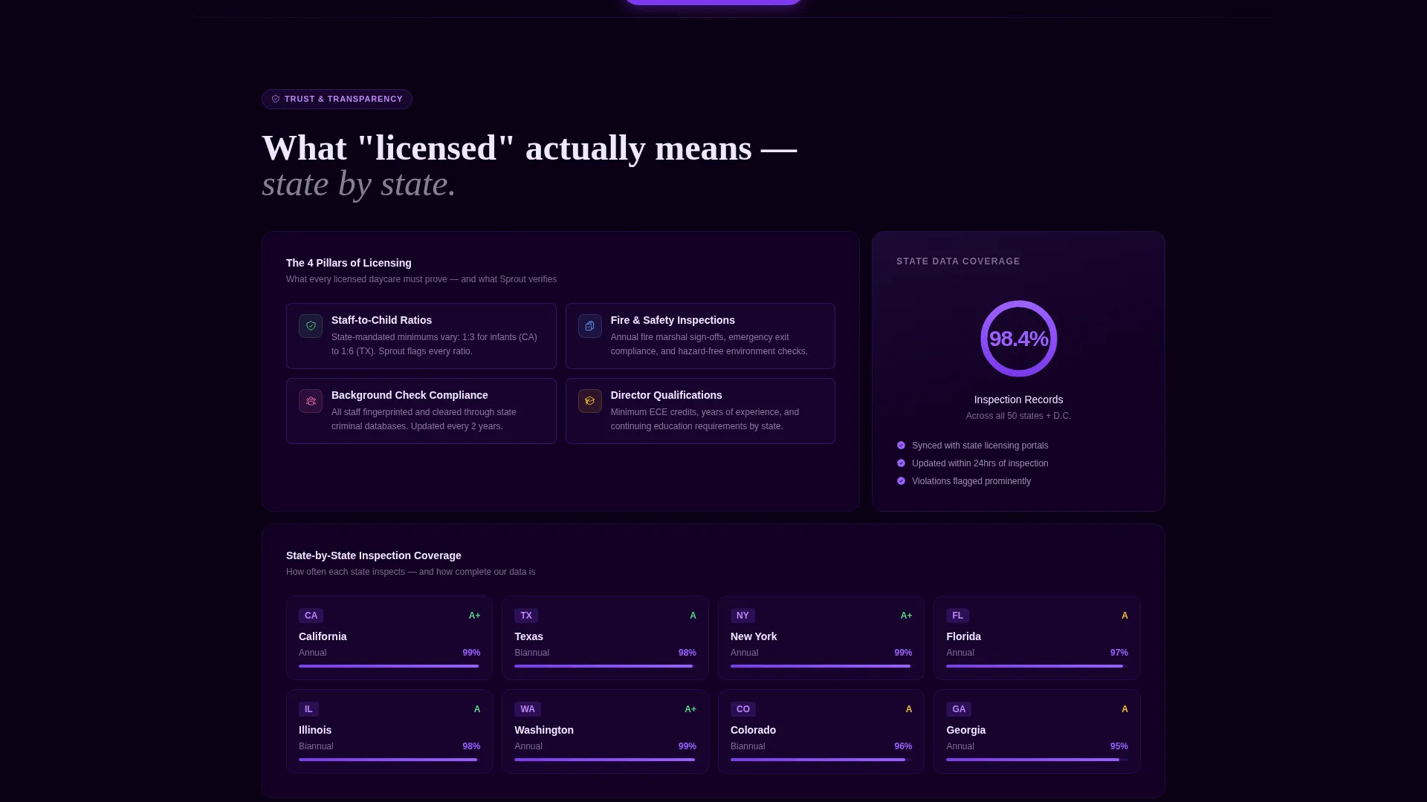Viewport: 1427px width, 802px height.
Task: Click the Director Qualifications graduation cap icon
Action: (590, 401)
